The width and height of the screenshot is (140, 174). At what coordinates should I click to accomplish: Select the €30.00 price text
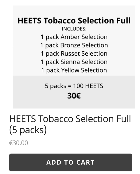[x=19, y=143]
